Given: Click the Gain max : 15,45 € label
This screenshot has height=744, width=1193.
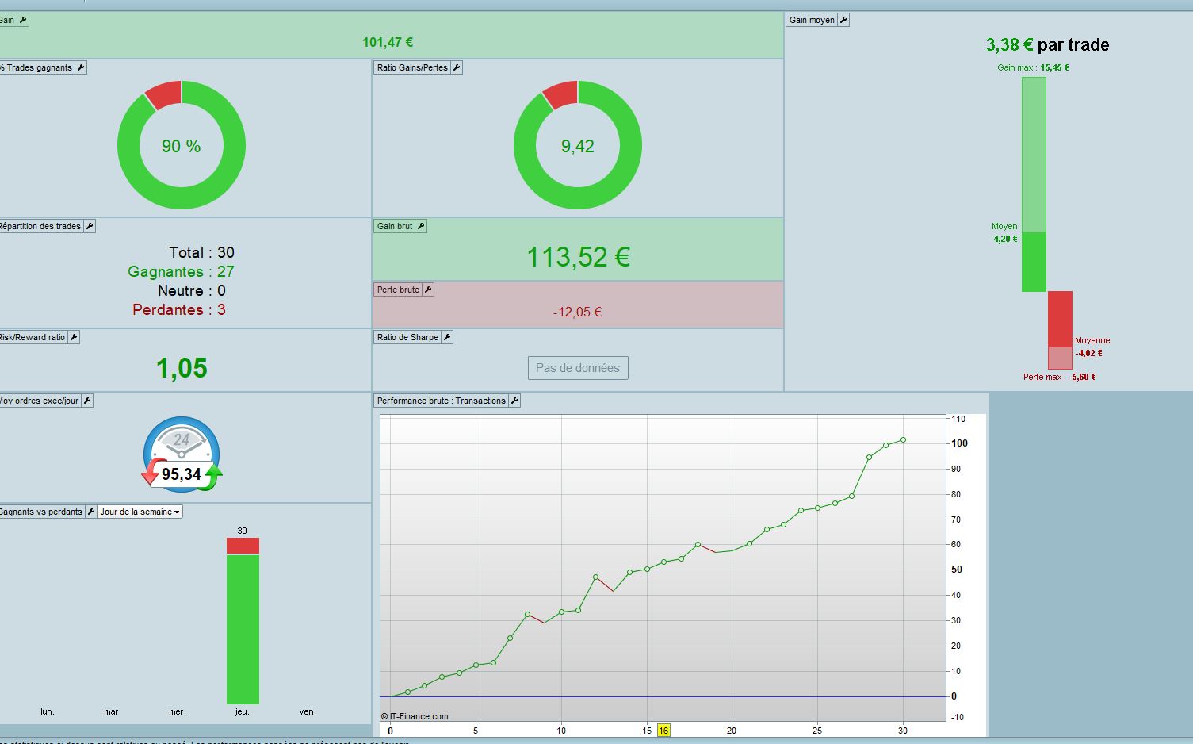Looking at the screenshot, I should click(x=1033, y=67).
